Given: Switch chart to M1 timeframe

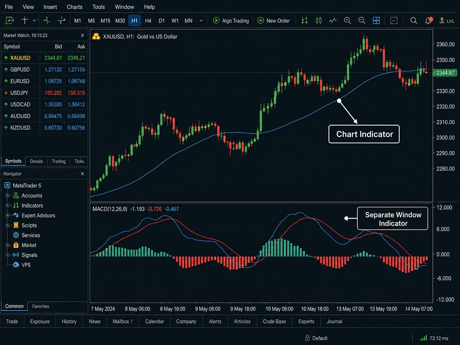Looking at the screenshot, I should pyautogui.click(x=77, y=21).
